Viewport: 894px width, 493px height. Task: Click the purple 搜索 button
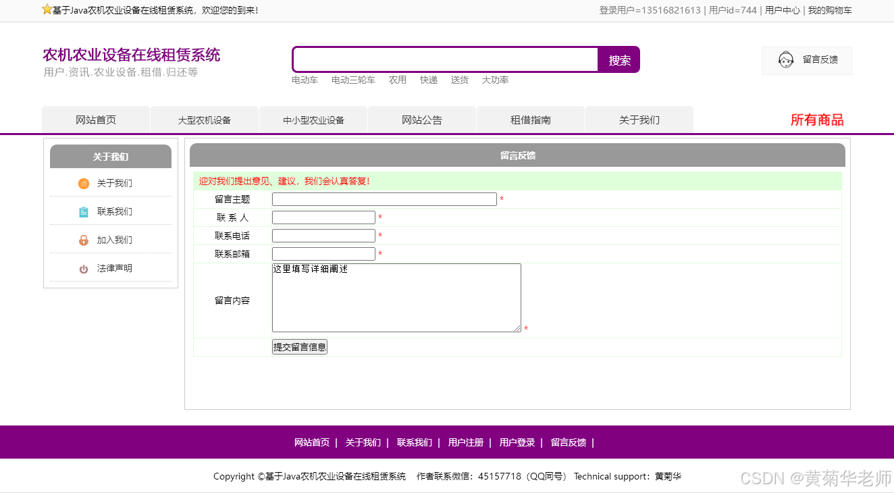coord(619,60)
